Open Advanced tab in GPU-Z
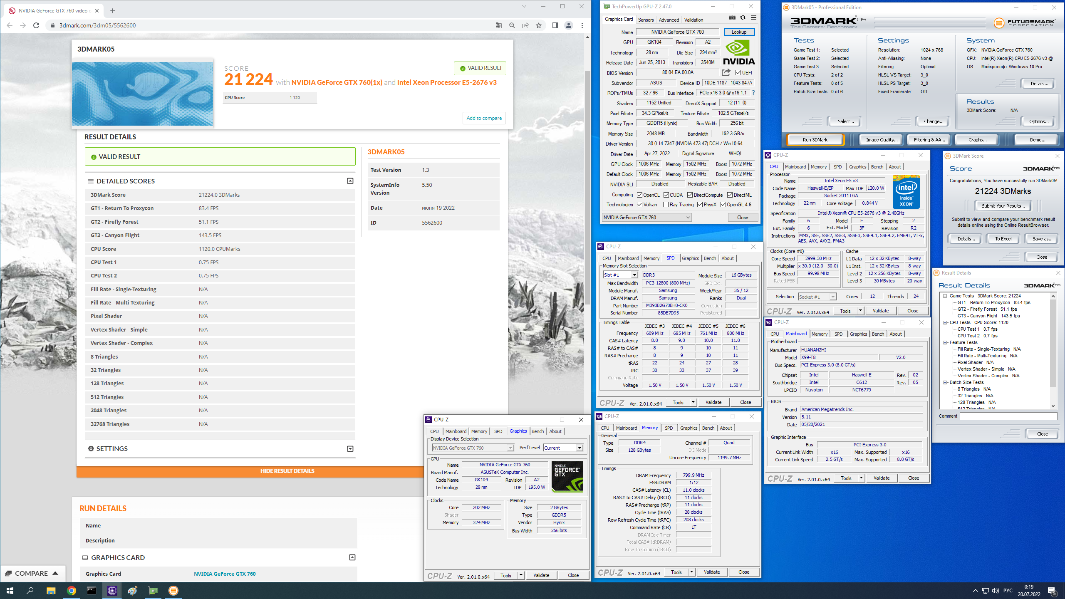 click(669, 20)
